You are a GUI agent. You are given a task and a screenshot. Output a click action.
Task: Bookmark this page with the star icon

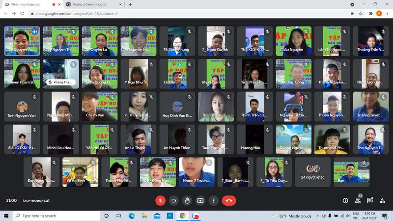point(361,14)
